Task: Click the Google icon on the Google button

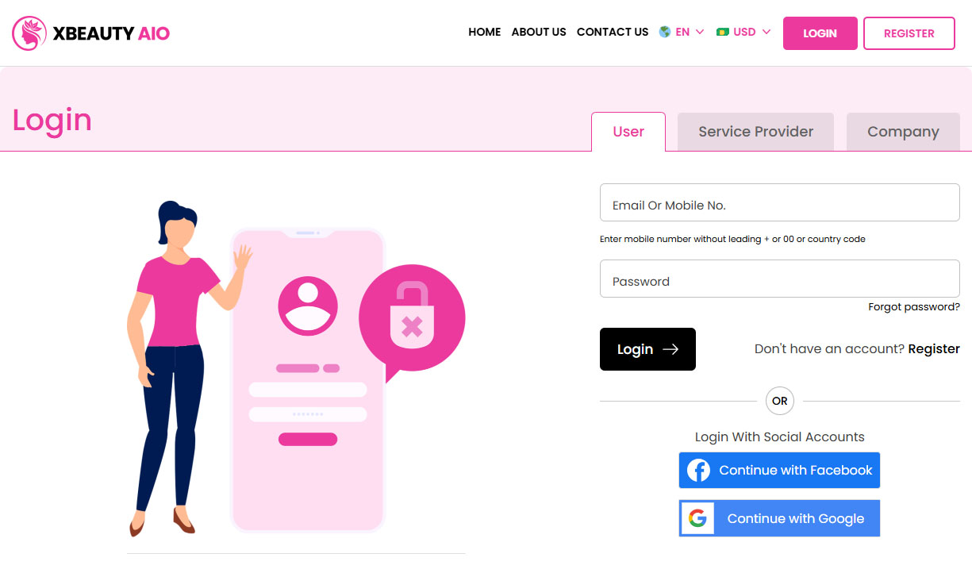Action: 698,518
